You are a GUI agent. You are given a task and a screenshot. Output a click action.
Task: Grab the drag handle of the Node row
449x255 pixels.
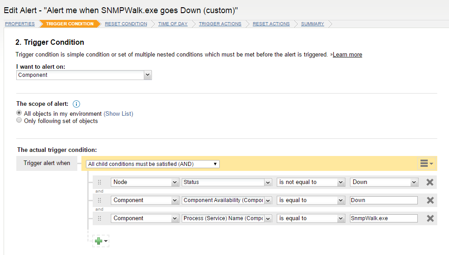[99, 182]
